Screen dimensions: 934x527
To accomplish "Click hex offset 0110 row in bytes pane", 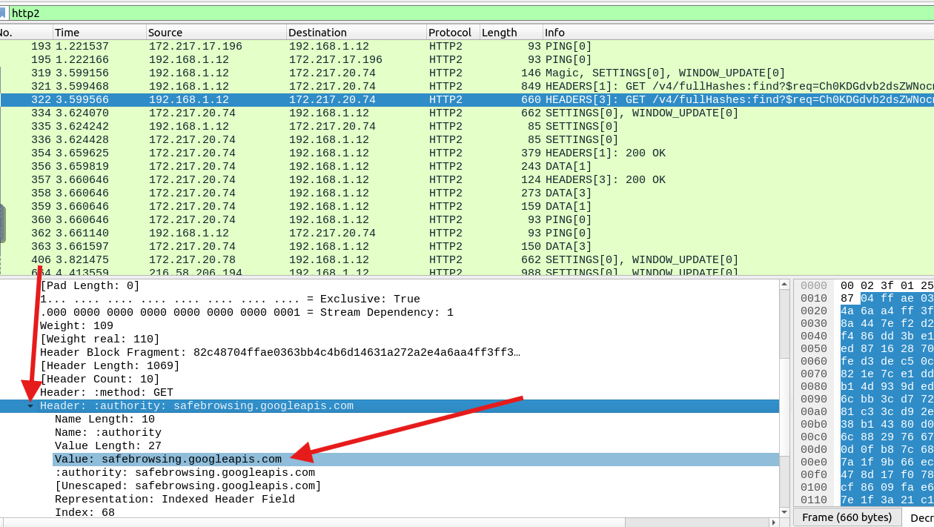I will pyautogui.click(x=864, y=499).
